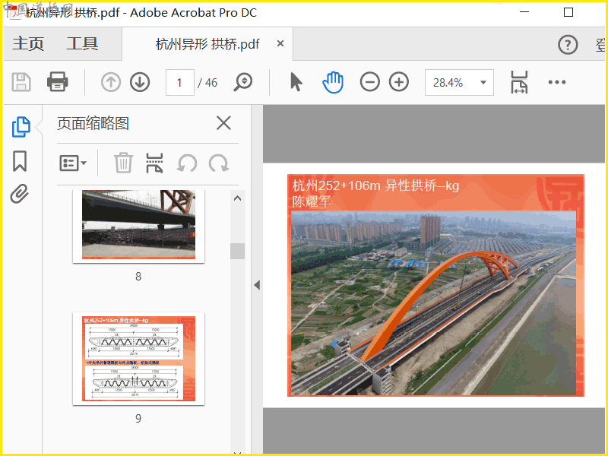Click the Print file icon

[x=58, y=82]
